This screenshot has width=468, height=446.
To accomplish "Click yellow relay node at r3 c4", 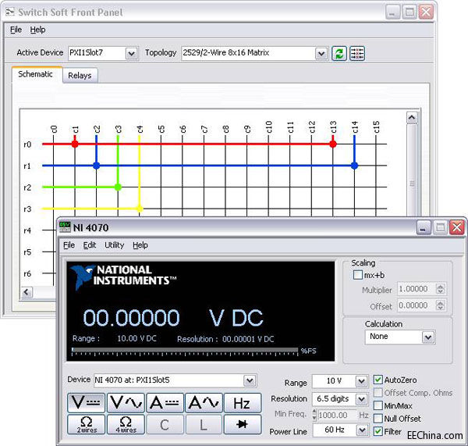I will tap(140, 209).
